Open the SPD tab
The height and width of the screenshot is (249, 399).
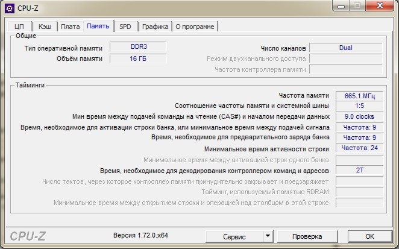[x=125, y=27]
